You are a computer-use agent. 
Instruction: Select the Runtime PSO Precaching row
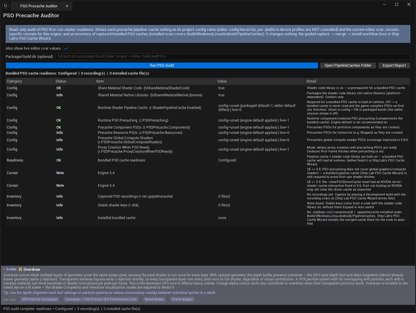coord(208,120)
